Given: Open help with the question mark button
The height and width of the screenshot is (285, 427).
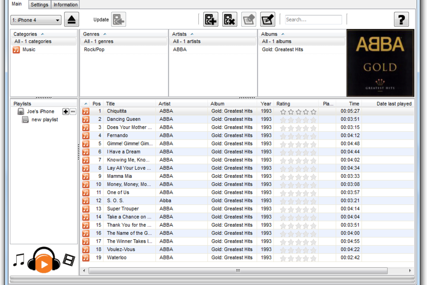Looking at the screenshot, I should point(401,20).
